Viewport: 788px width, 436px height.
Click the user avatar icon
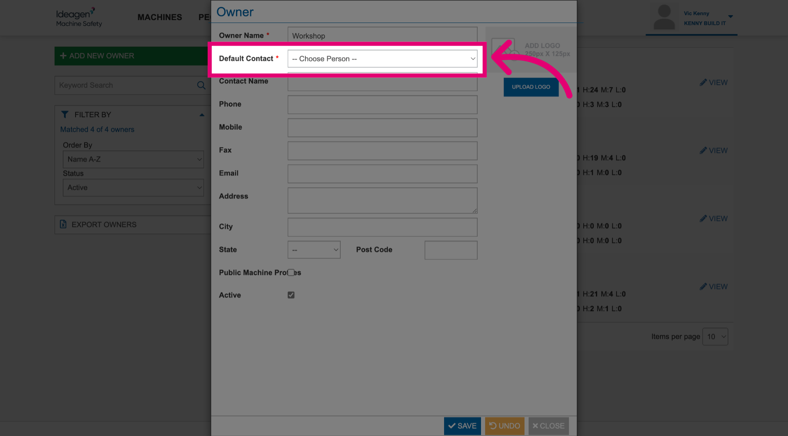click(x=664, y=17)
